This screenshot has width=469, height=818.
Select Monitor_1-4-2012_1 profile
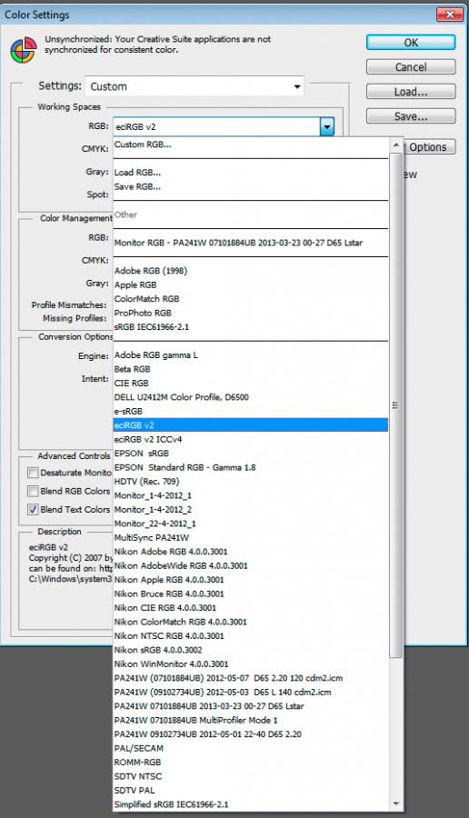click(251, 495)
